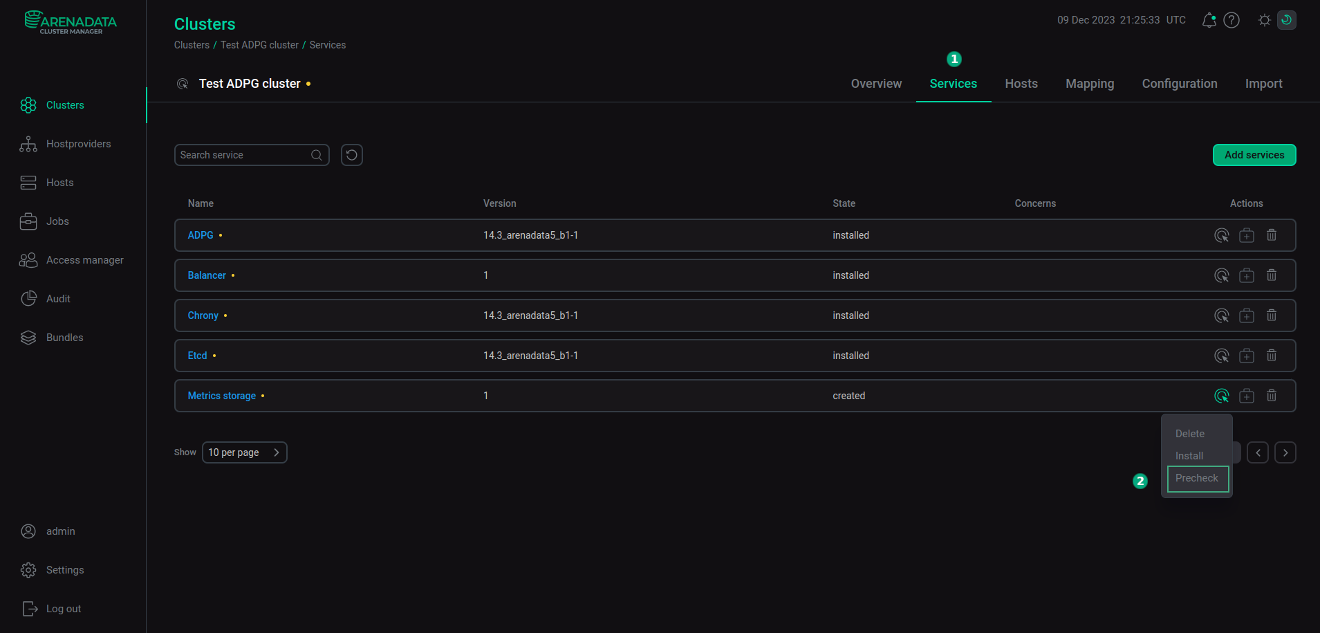Click the Name column header

point(201,203)
